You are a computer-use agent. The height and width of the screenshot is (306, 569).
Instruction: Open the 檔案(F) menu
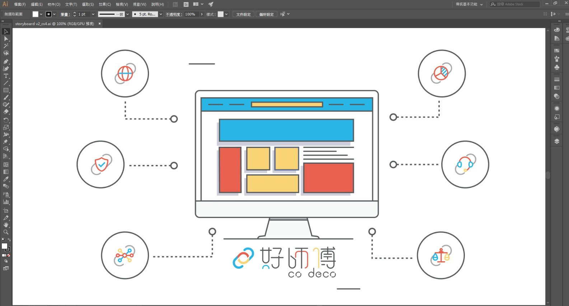(20, 4)
